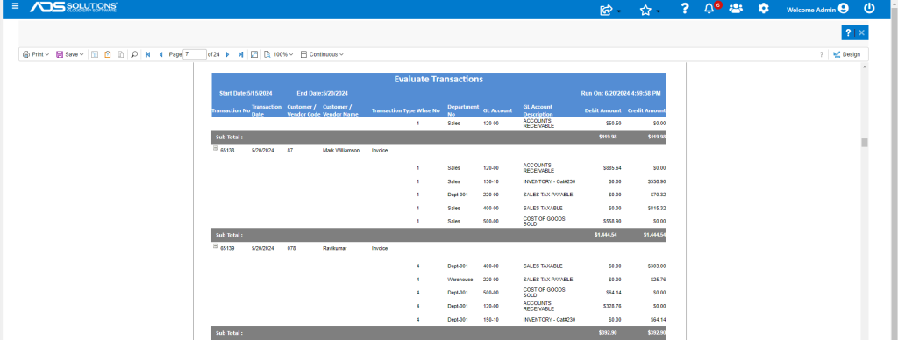Click the $119.98 debit sub total
The width and height of the screenshot is (898, 340).
608,137
